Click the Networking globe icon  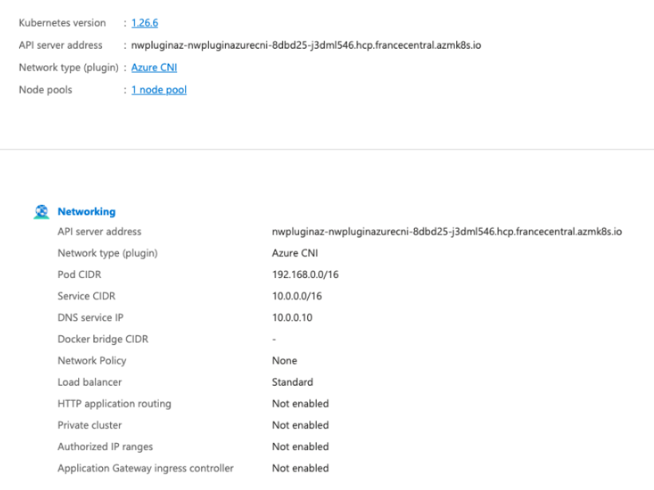[41, 211]
